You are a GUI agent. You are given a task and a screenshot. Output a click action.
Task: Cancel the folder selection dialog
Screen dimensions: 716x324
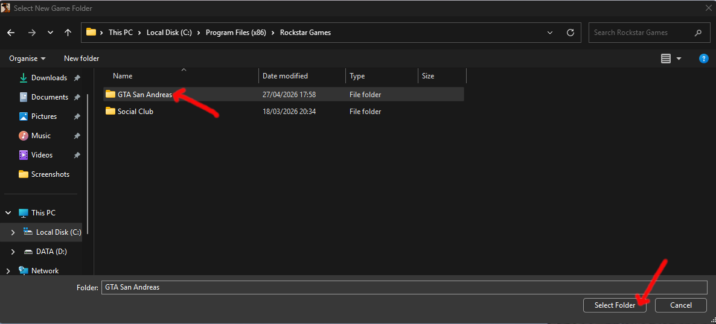(681, 305)
